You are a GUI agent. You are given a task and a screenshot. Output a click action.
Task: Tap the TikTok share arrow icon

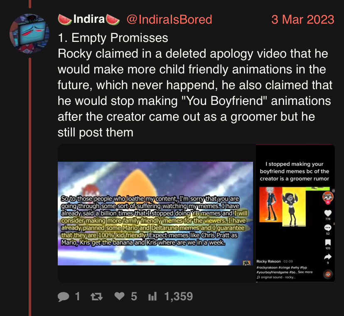[328, 257]
